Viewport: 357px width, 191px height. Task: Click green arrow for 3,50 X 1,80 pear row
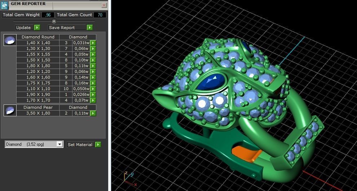[93, 113]
